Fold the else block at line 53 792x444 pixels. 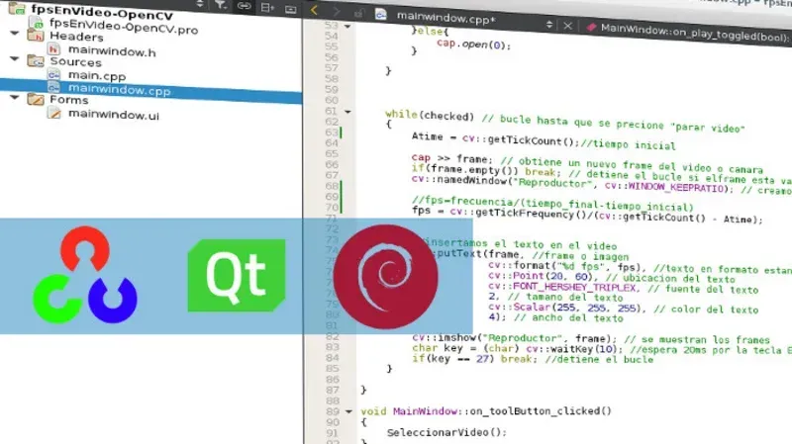347,26
